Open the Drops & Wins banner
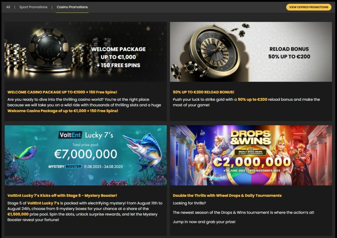This screenshot has height=238, width=337. (251, 155)
